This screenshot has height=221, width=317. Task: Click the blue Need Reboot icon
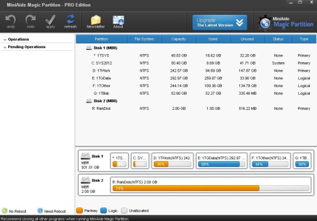41,211
